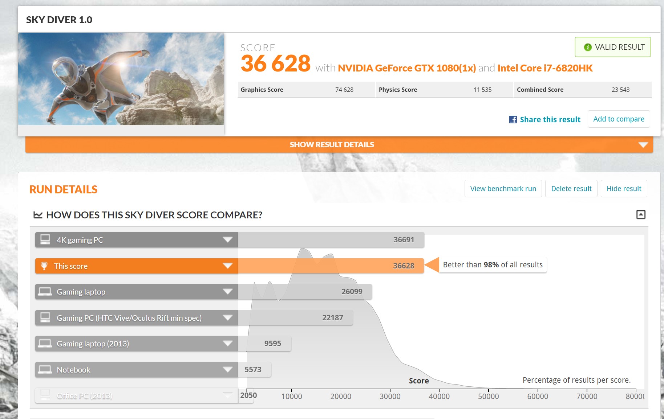Viewport: 664px width, 419px height.
Task: Click the 30000 axis label on the chart
Action: [390, 397]
